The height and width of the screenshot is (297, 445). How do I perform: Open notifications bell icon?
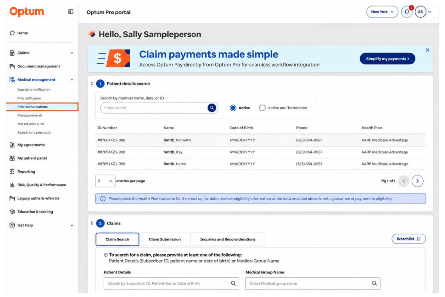[407, 12]
